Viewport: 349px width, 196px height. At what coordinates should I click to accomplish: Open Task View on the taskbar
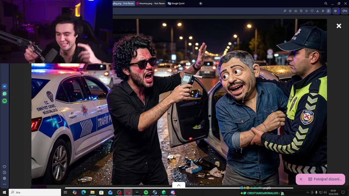point(65,192)
